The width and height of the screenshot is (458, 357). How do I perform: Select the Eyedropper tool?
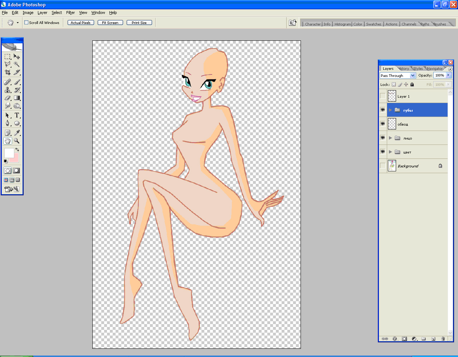coord(17,133)
